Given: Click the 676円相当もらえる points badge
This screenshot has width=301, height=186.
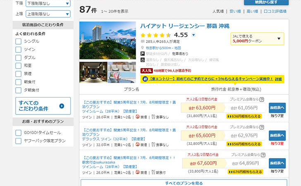Looking at the screenshot, I should tap(245, 172).
